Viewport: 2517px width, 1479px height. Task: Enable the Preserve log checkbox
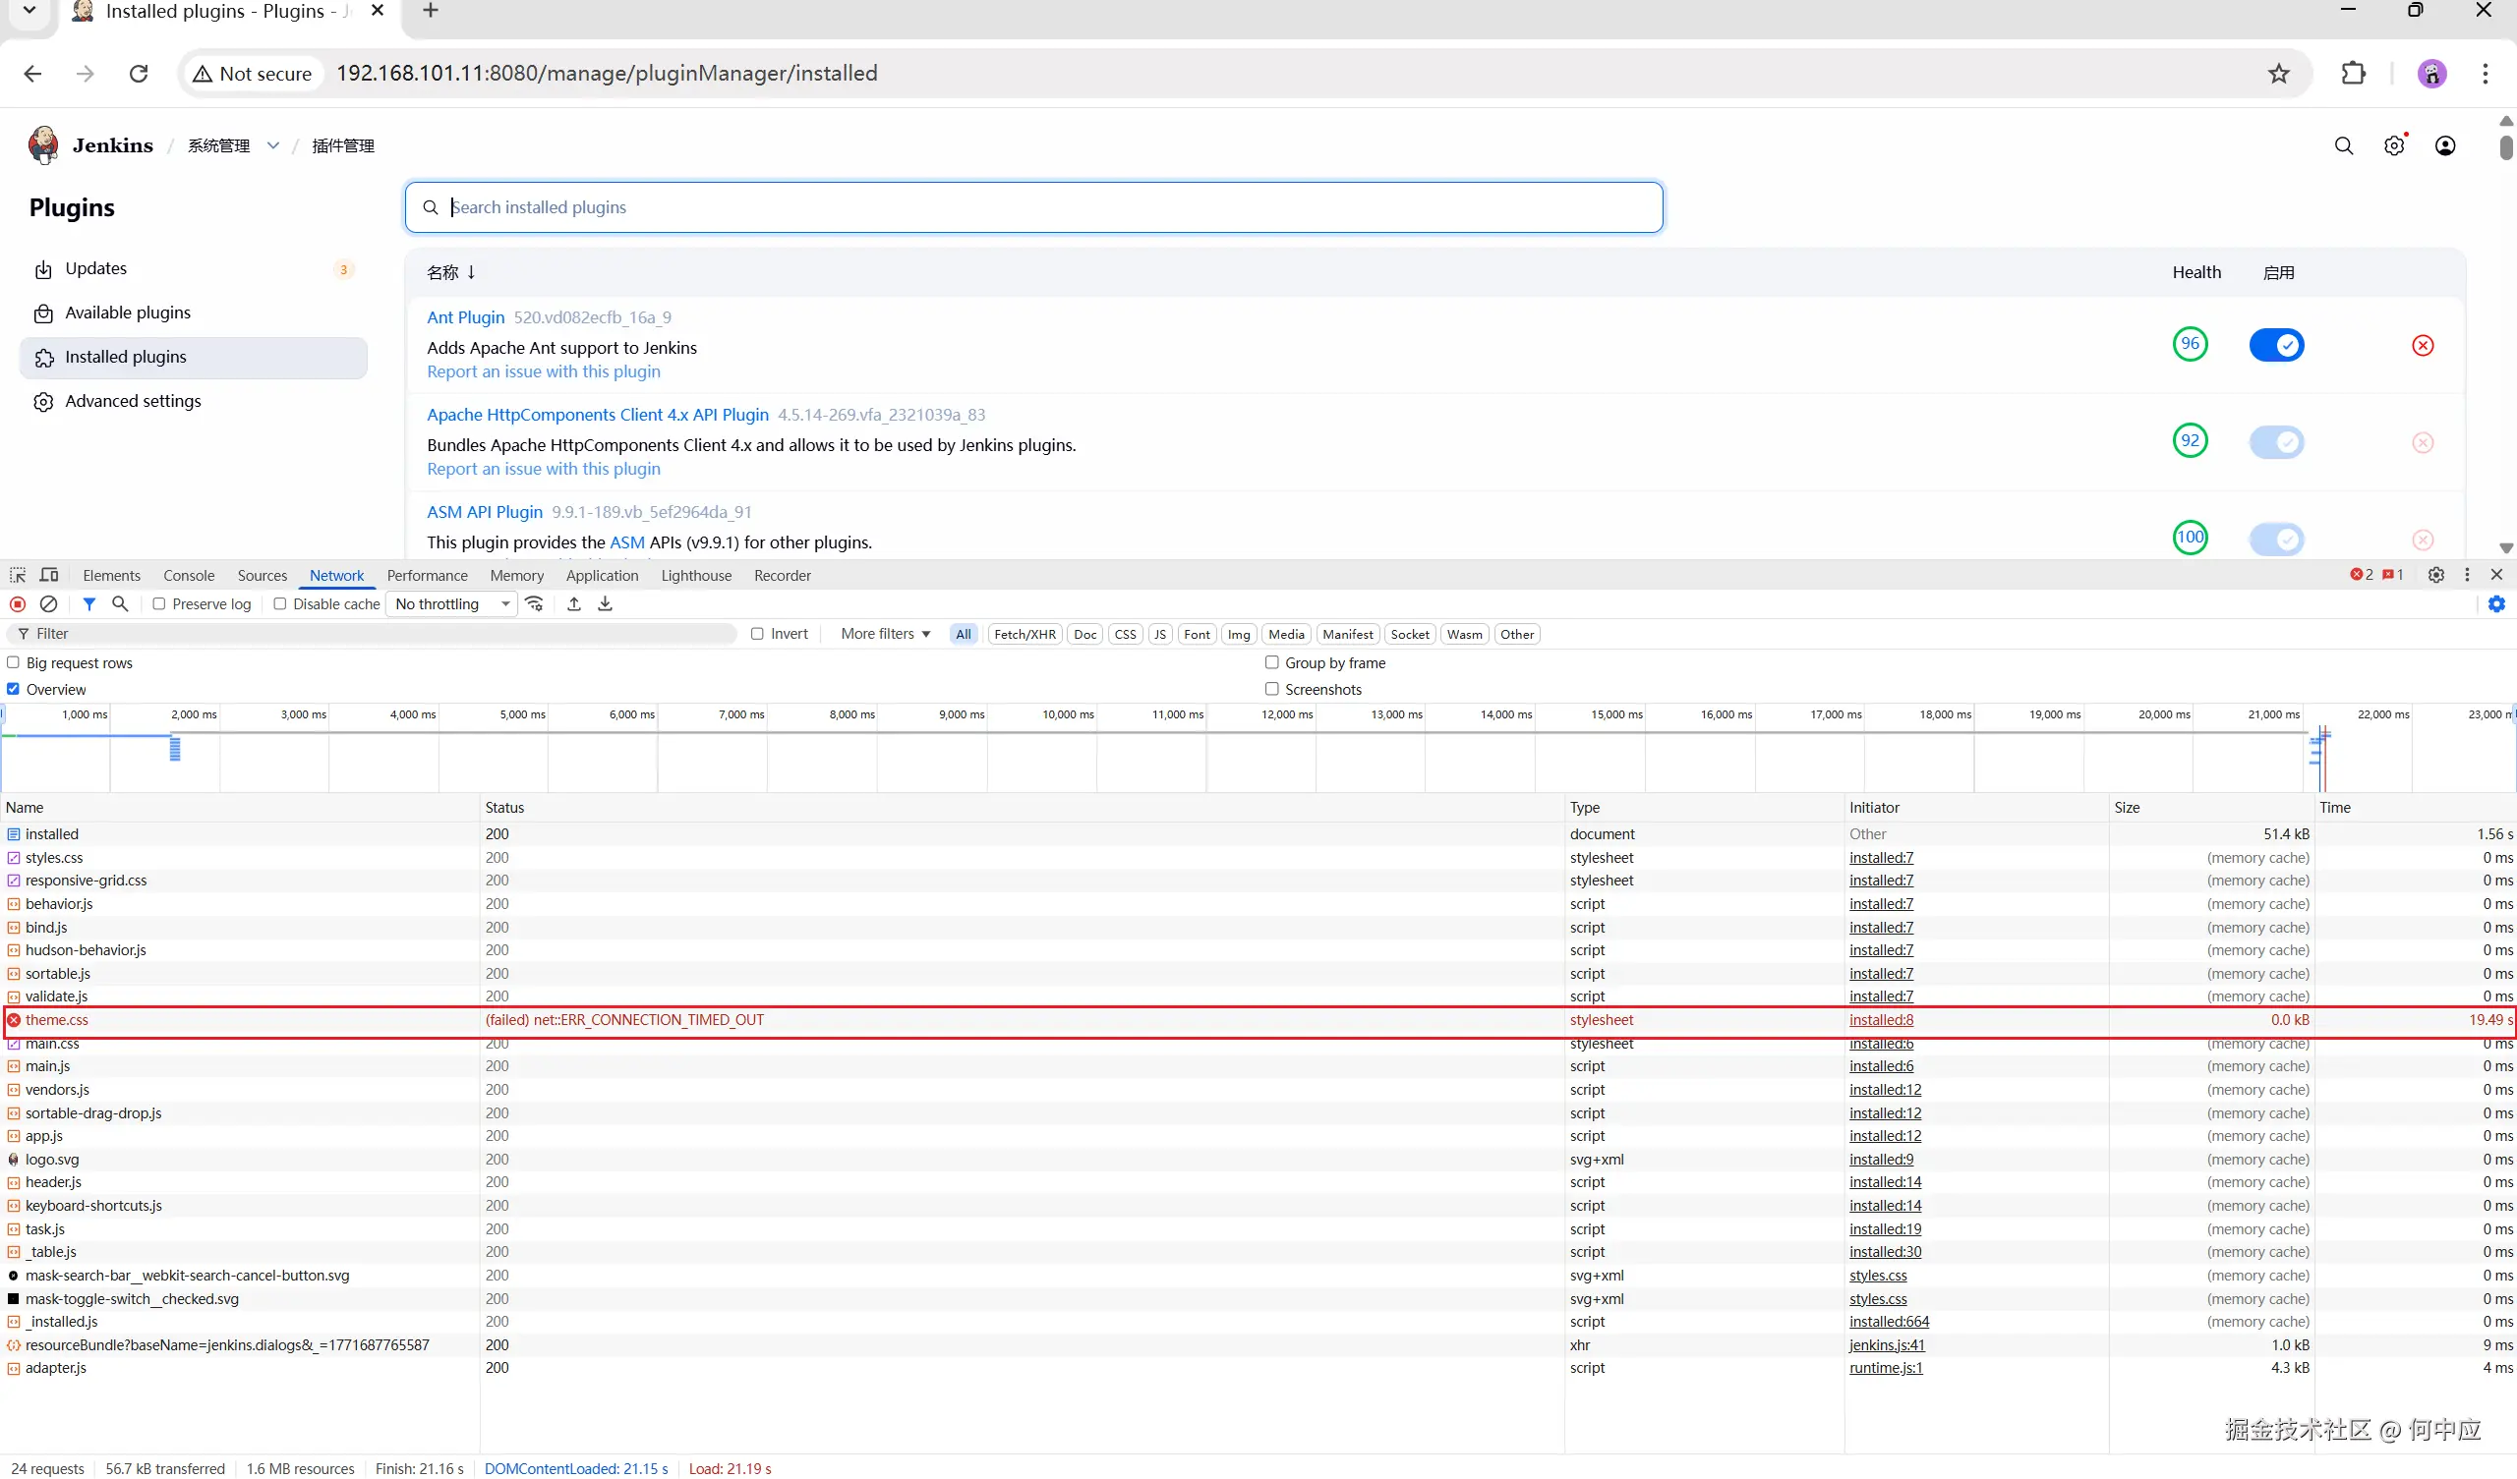(159, 604)
